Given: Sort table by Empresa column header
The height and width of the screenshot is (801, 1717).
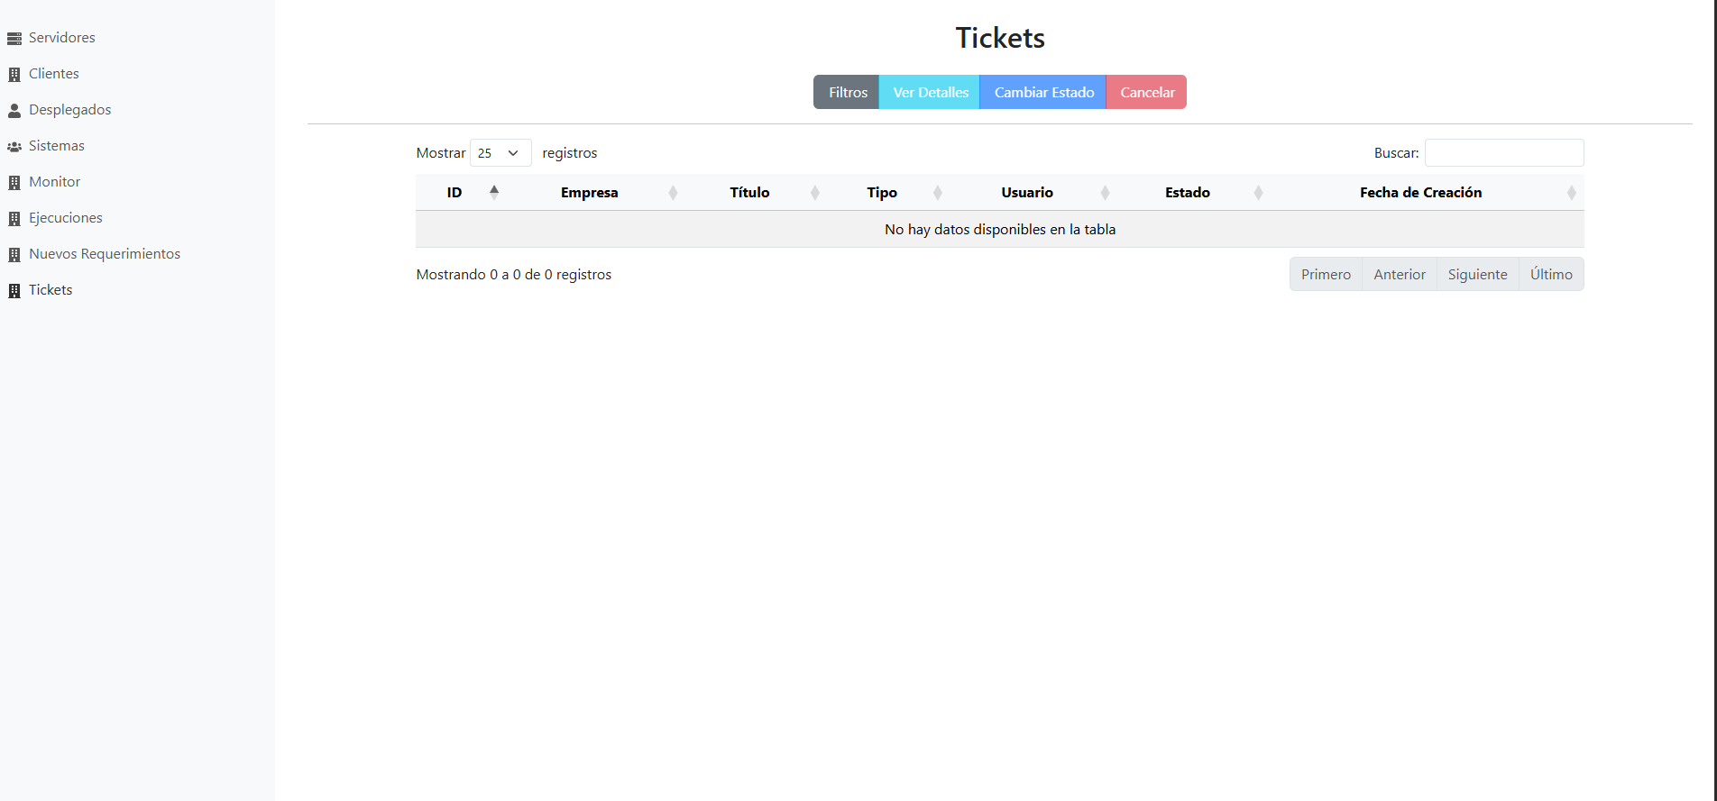Looking at the screenshot, I should click(590, 193).
